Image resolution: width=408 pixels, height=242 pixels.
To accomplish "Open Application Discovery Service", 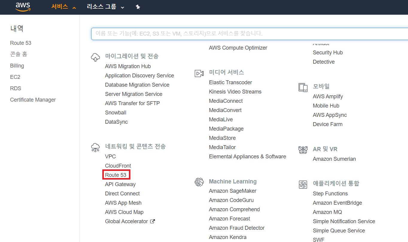I will (139, 76).
